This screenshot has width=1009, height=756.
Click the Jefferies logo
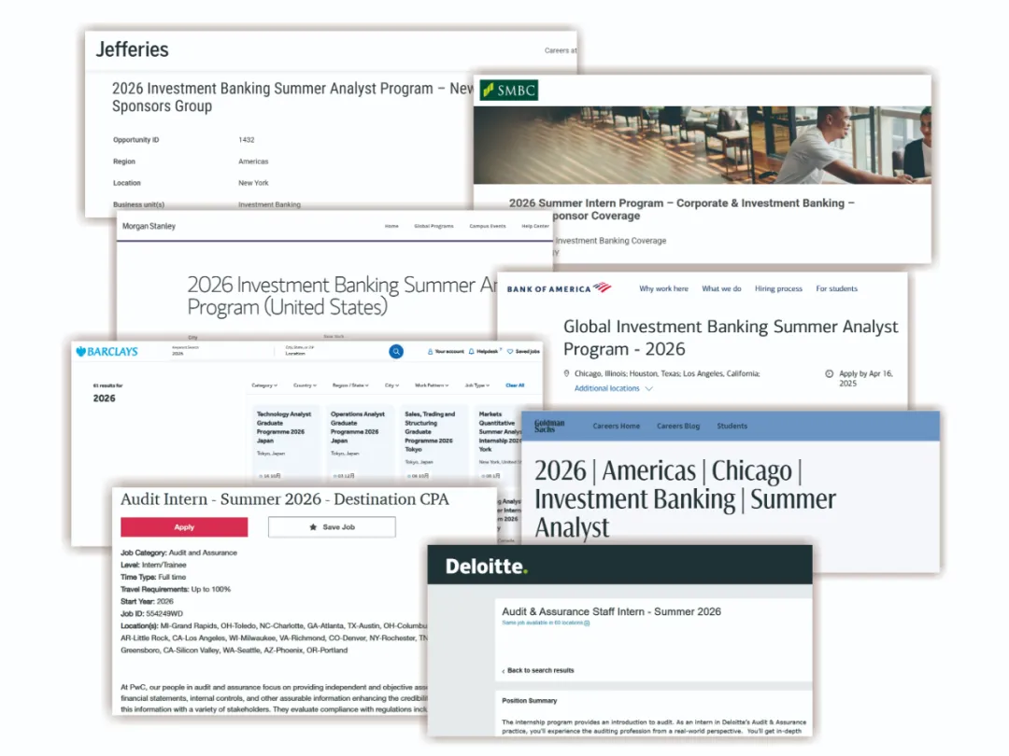[x=133, y=49]
